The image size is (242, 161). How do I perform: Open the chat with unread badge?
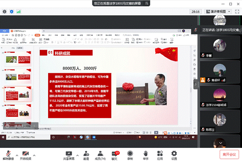(x=115, y=155)
